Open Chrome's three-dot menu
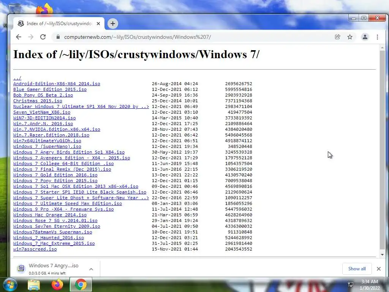 (377, 37)
